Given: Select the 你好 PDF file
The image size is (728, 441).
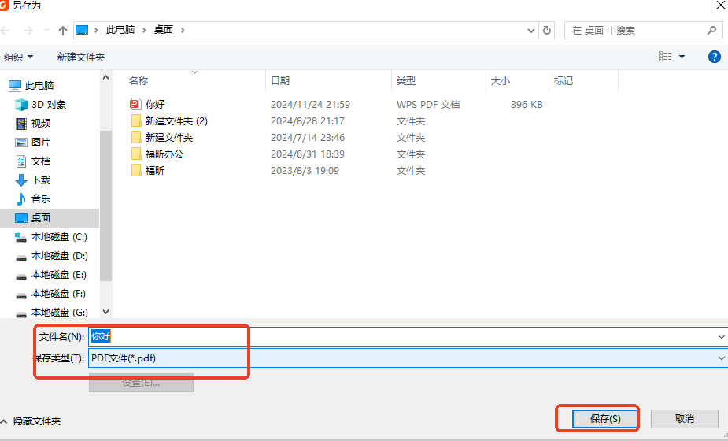Looking at the screenshot, I should 155,104.
